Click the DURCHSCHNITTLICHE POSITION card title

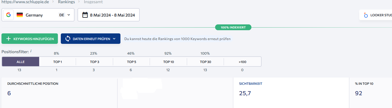coord(33,84)
